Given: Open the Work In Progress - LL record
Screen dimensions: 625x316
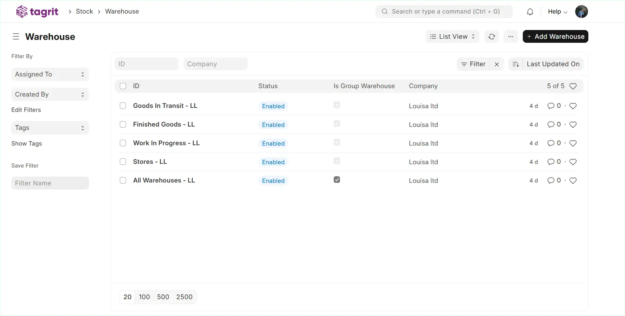Looking at the screenshot, I should [x=166, y=143].
